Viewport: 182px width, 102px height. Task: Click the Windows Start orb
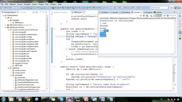click(3, 99)
